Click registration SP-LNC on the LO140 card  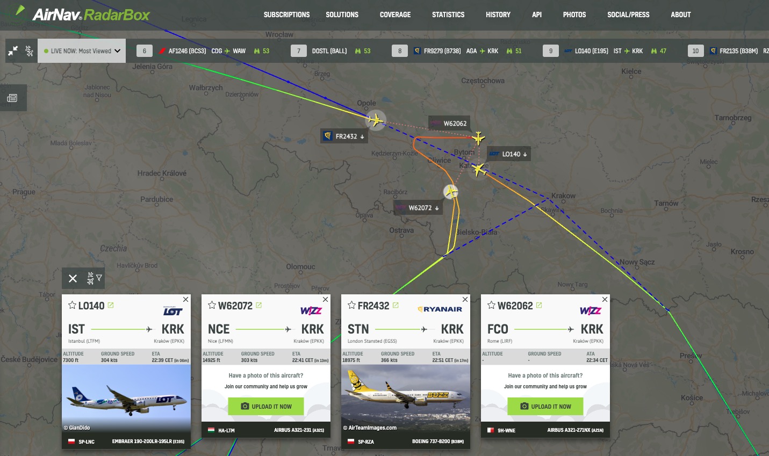pos(87,441)
